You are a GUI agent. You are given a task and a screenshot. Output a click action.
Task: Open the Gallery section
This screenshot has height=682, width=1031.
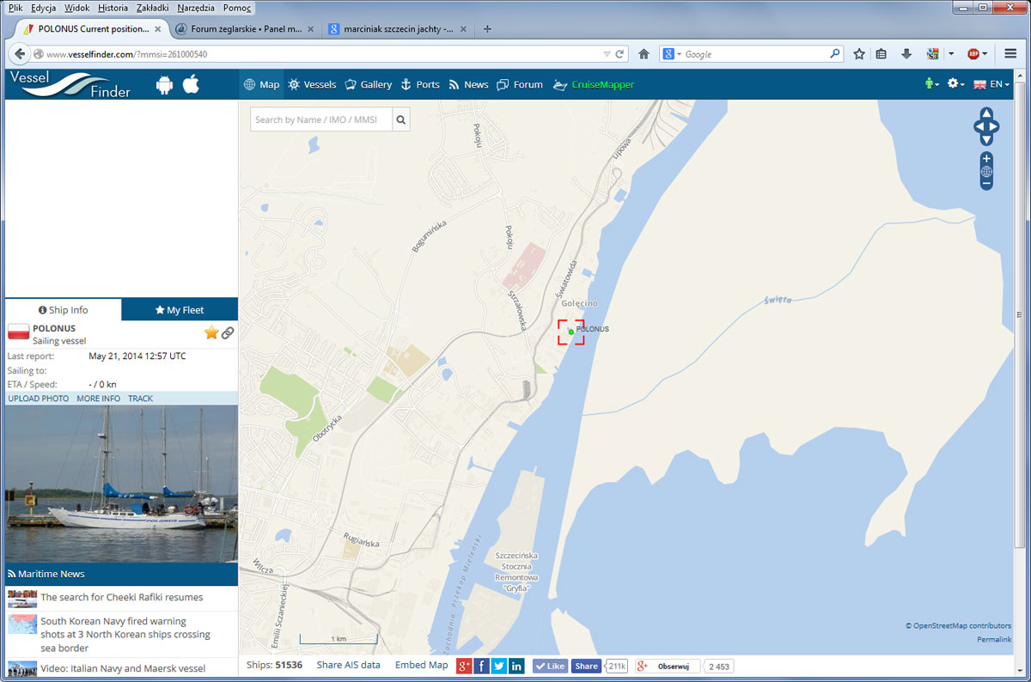coord(369,84)
